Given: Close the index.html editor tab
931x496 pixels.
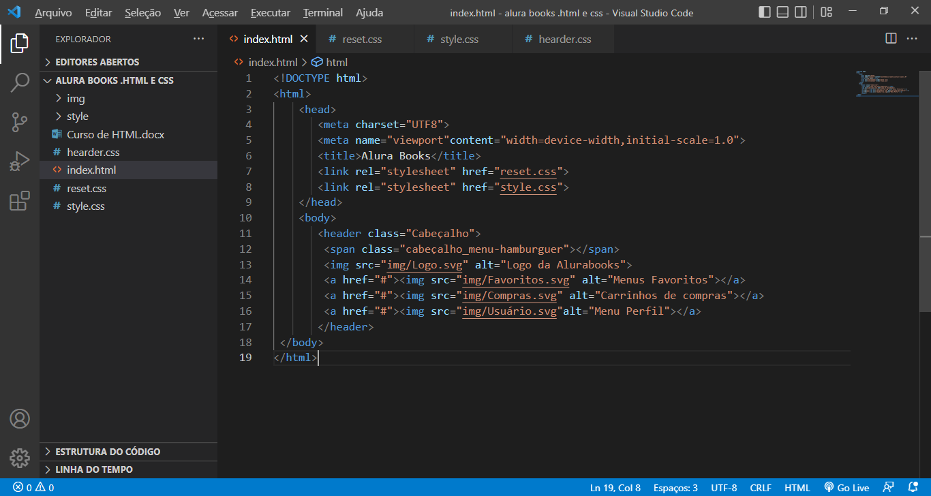Looking at the screenshot, I should point(304,39).
